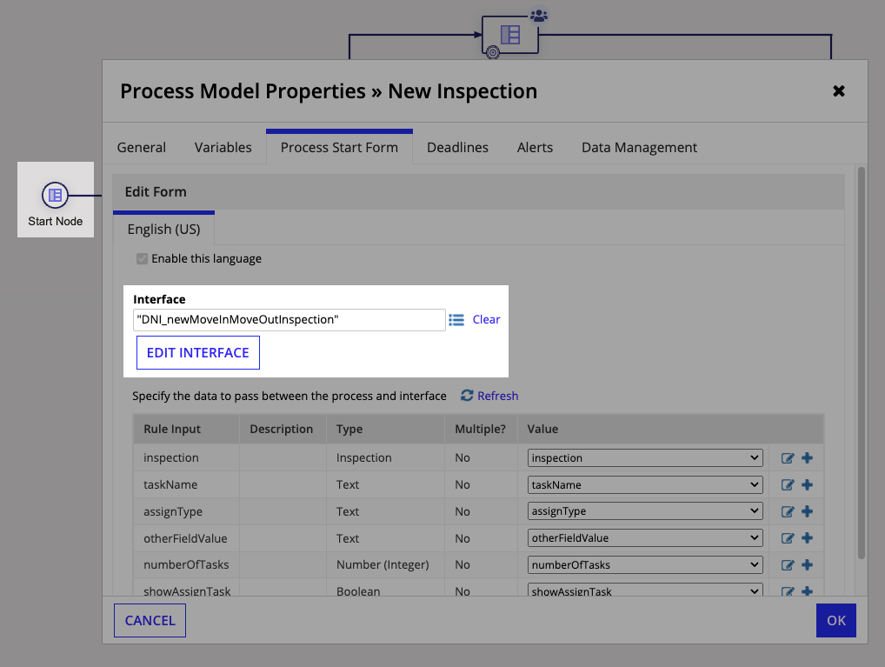
Task: Edit expression for assignType value
Action: tap(788, 511)
